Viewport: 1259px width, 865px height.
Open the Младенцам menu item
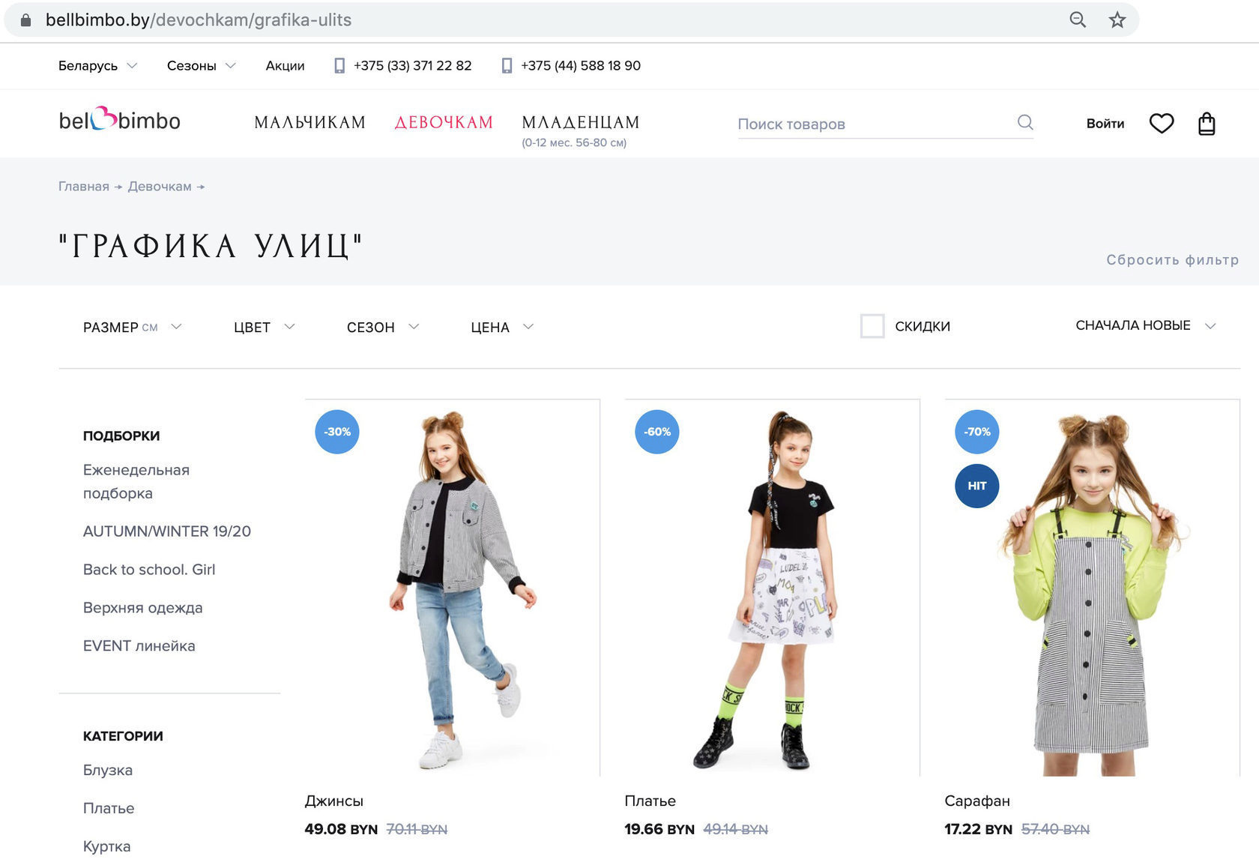(x=580, y=122)
